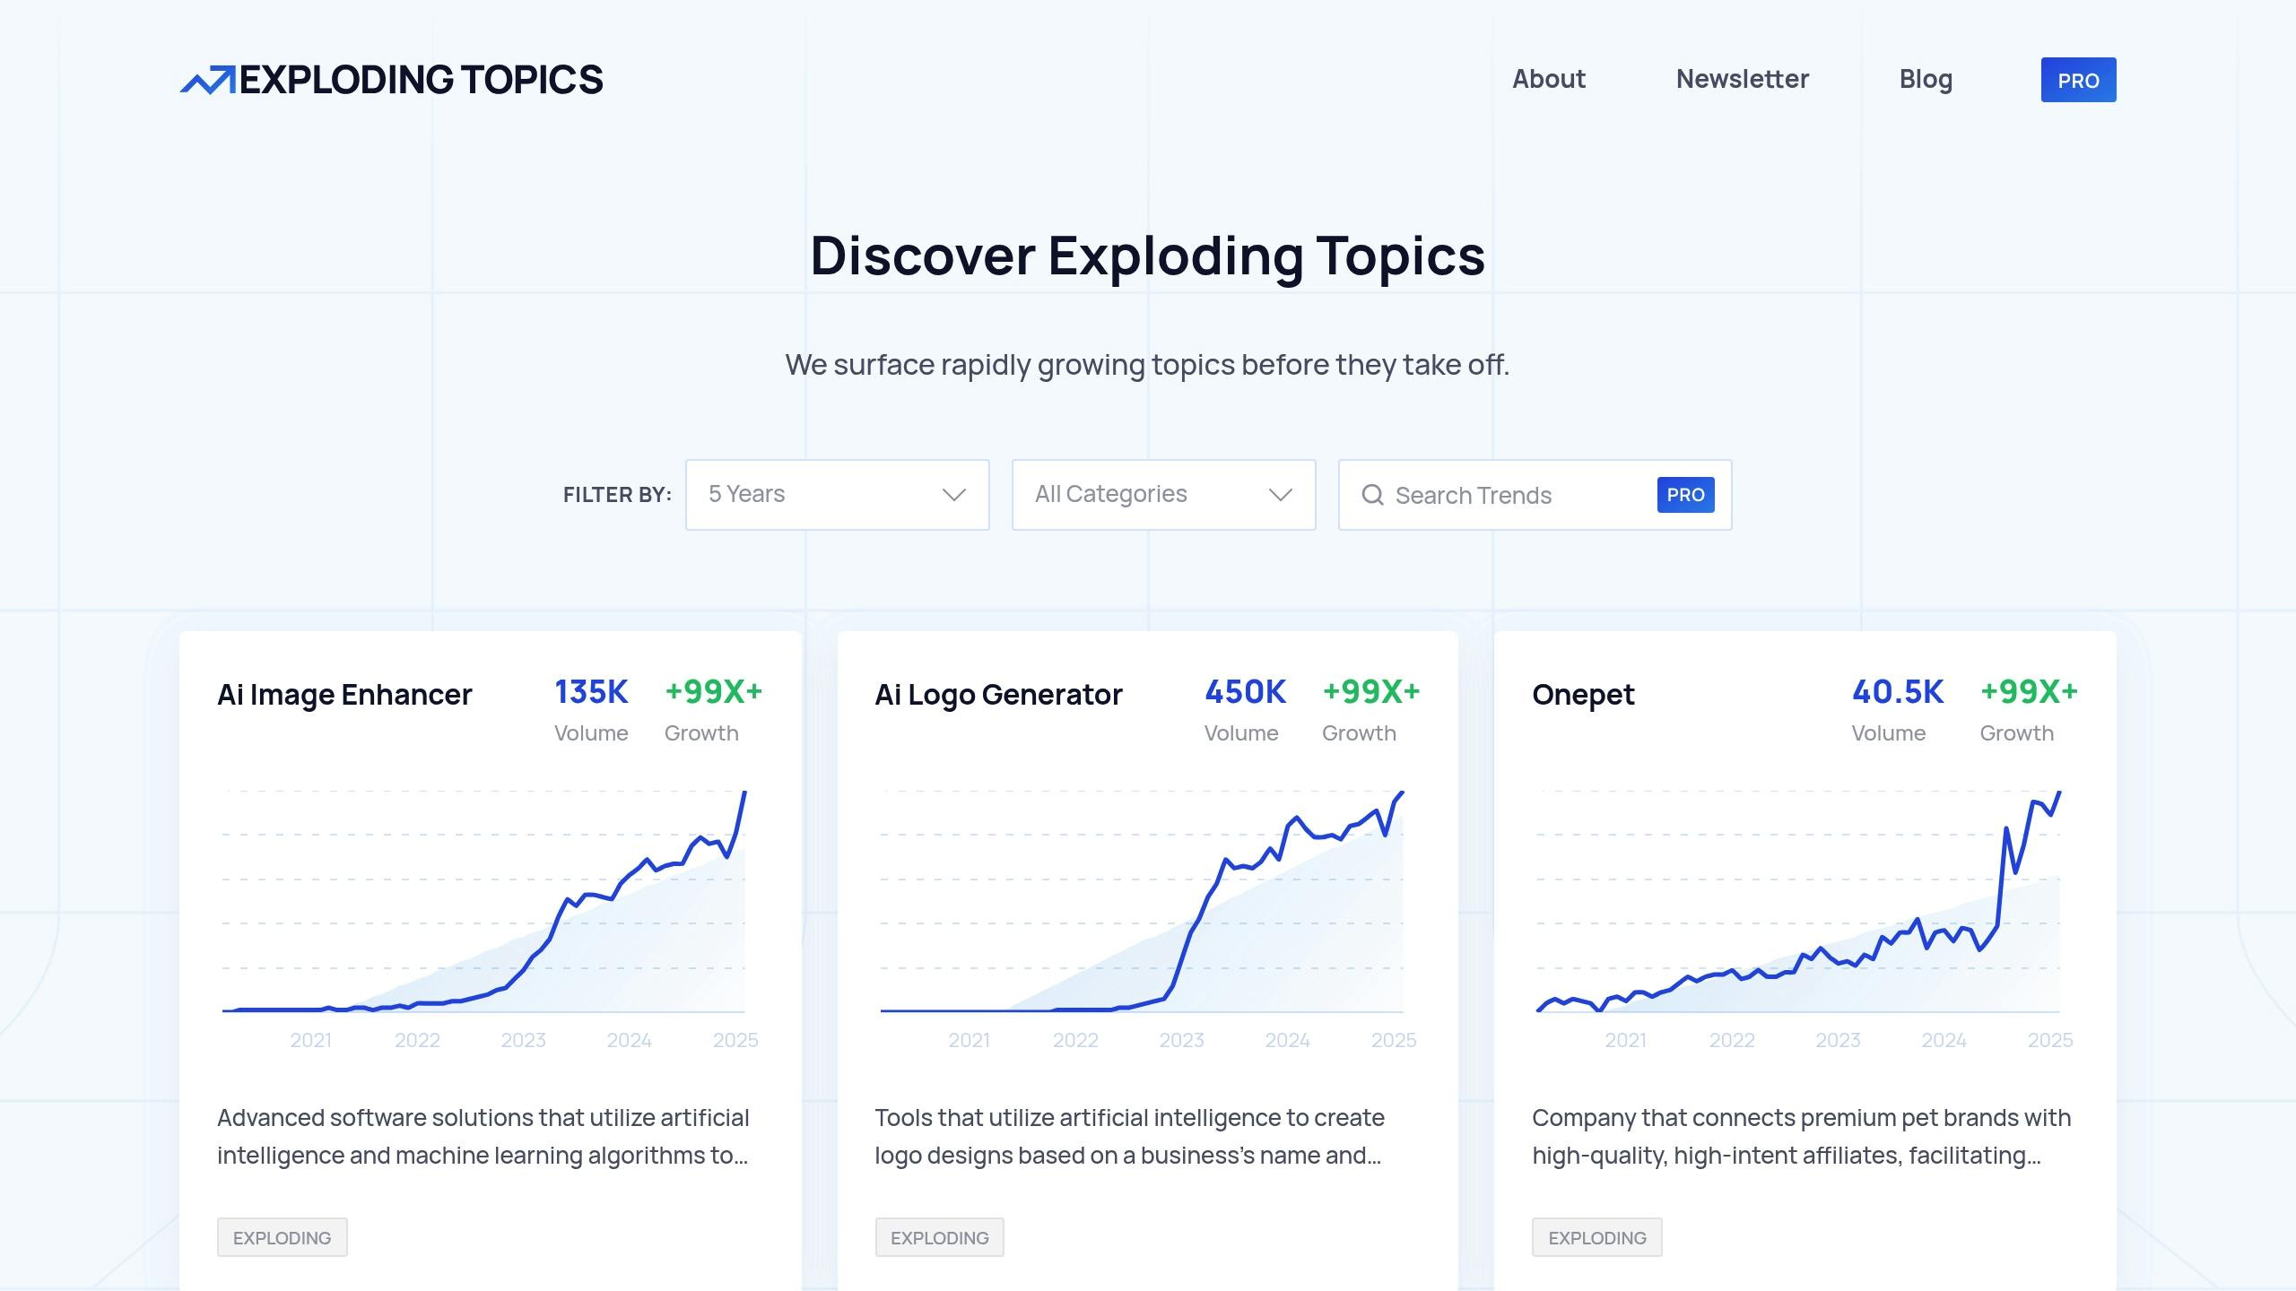Click the Discover Exploding Topics heading
This screenshot has width=2296, height=1291.
coord(1147,256)
